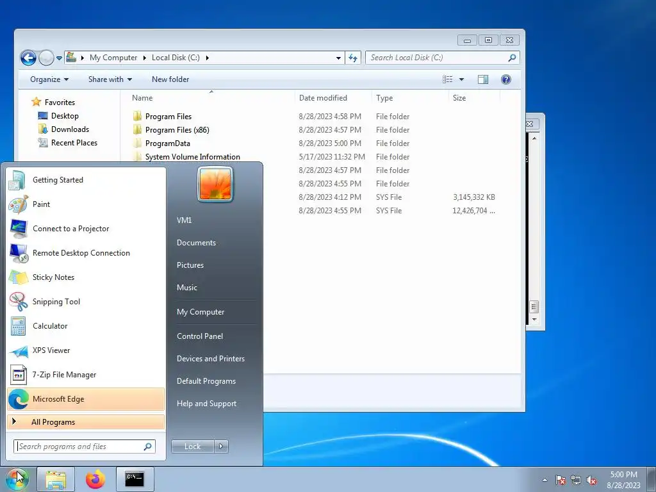Open Default Programs
Screen dimensions: 656x492
point(206,381)
